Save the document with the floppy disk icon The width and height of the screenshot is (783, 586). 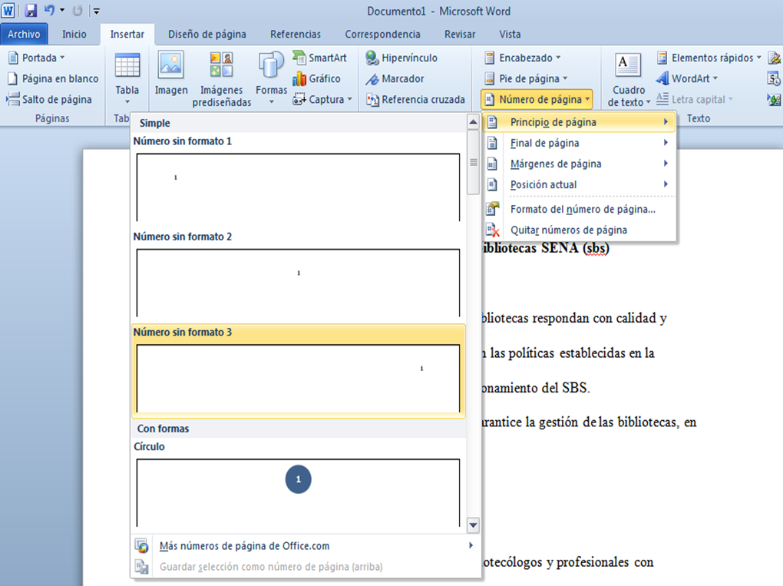[31, 11]
